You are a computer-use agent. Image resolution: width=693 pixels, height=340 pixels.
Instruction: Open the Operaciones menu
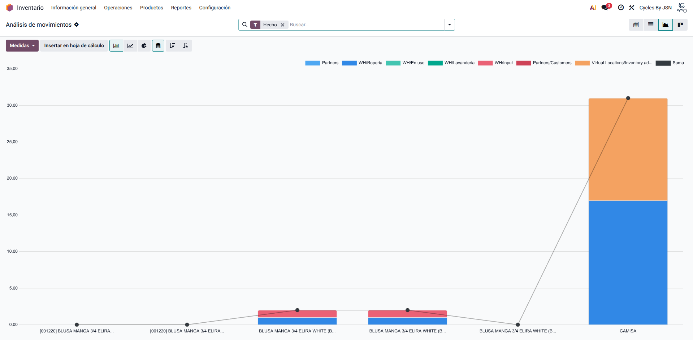click(x=118, y=8)
